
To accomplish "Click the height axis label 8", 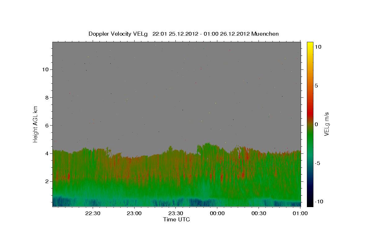I will click(47, 97).
